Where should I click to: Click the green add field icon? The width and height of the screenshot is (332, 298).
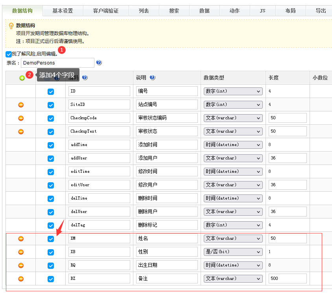[22, 78]
